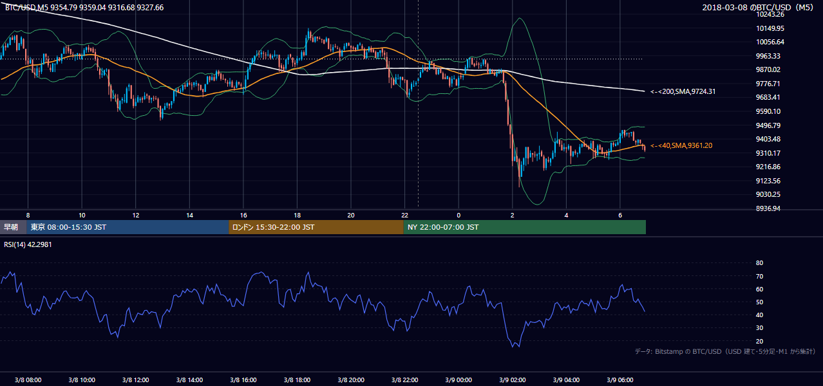The width and height of the screenshot is (823, 386).
Task: Click the 9870.02 price axis label
Action: [769, 69]
